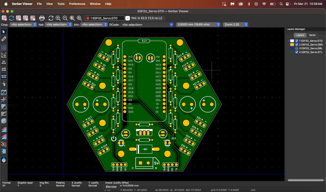Switch to the Layers tab
Screen dimensions: 326x192
300,35
